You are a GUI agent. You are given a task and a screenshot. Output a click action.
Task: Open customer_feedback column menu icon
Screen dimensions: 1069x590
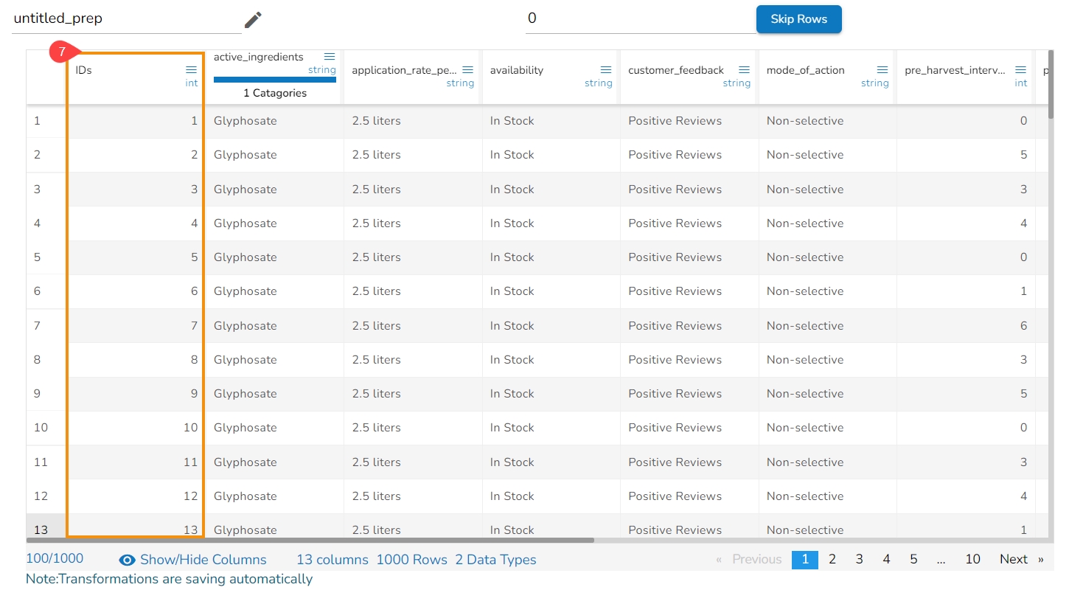click(x=744, y=70)
